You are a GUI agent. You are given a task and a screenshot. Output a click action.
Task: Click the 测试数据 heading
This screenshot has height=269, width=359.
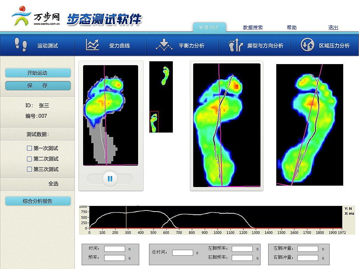[38, 134]
